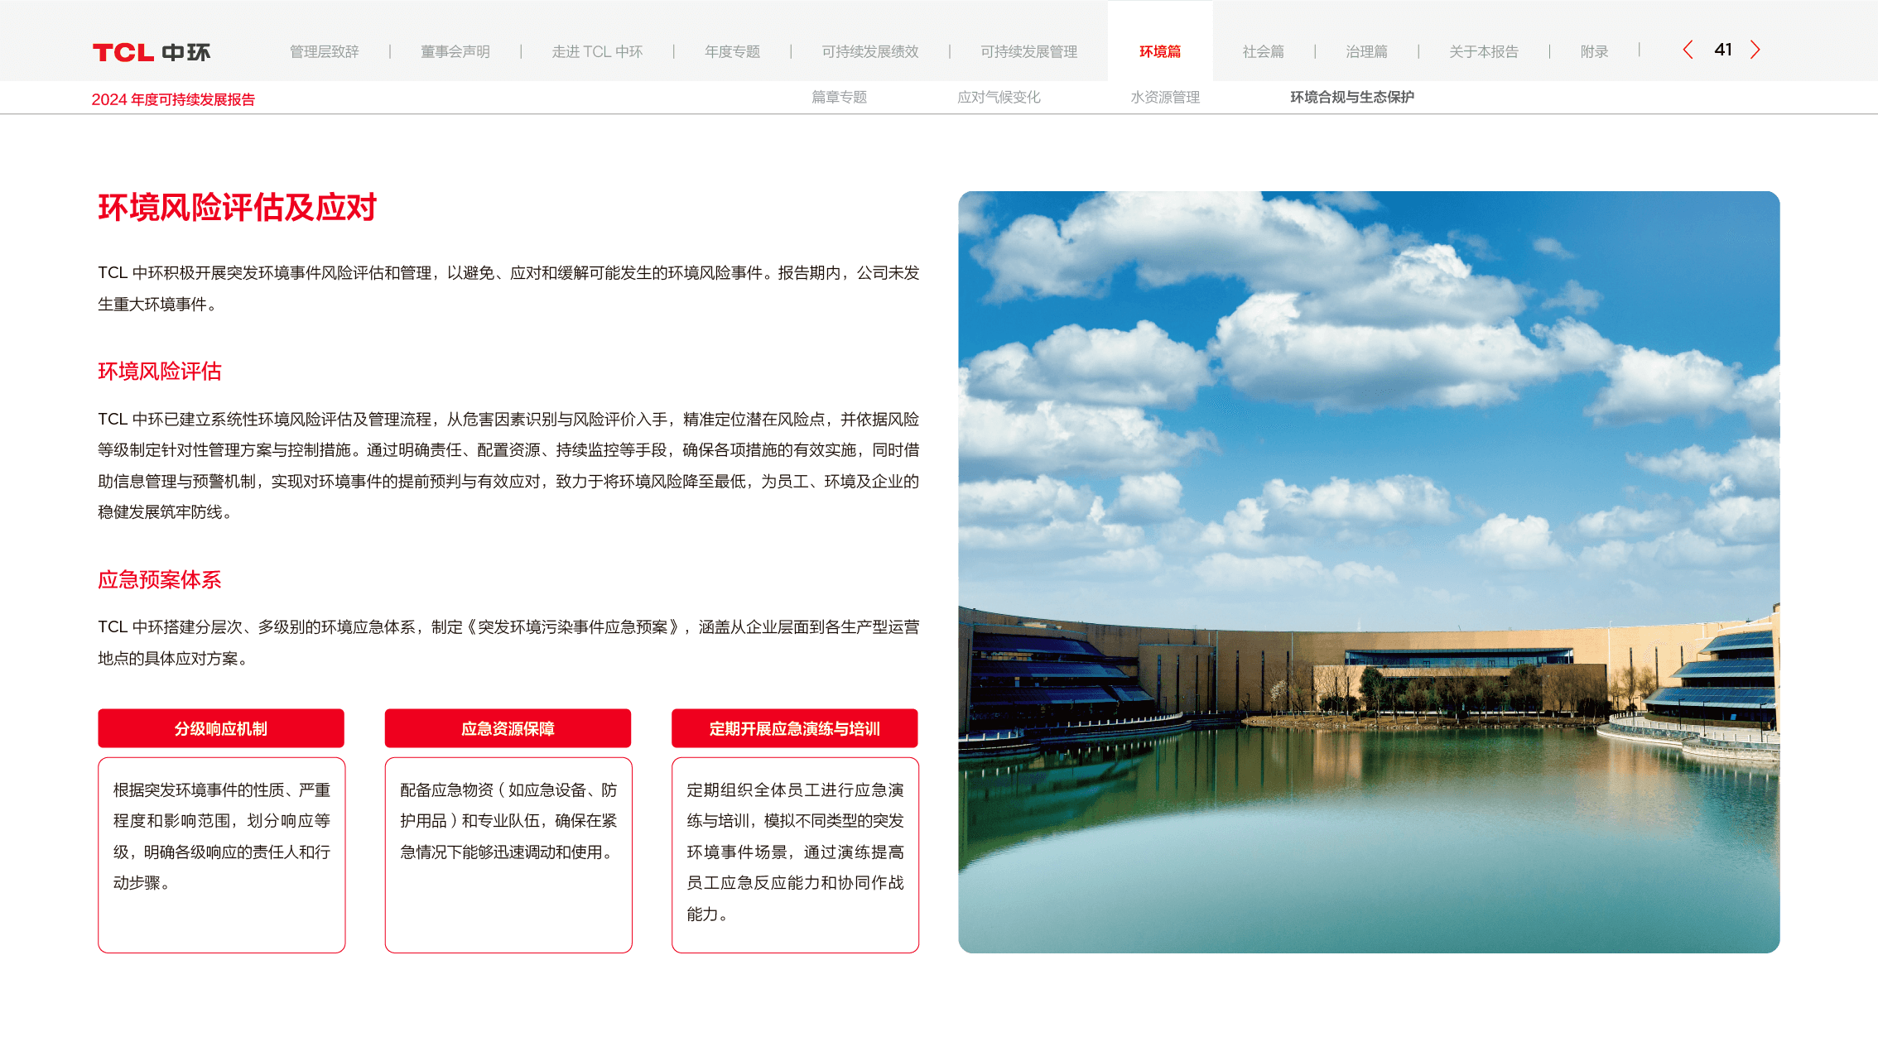The width and height of the screenshot is (1878, 1056).
Task: Go to next page with right arrow
Action: [x=1755, y=50]
